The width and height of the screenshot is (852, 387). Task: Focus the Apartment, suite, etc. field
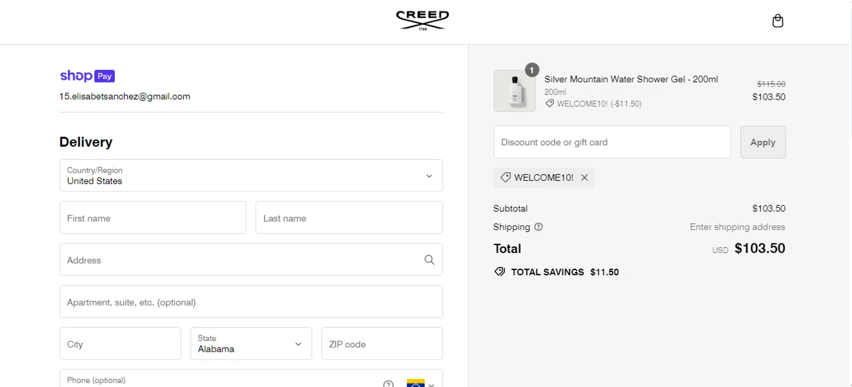click(251, 301)
